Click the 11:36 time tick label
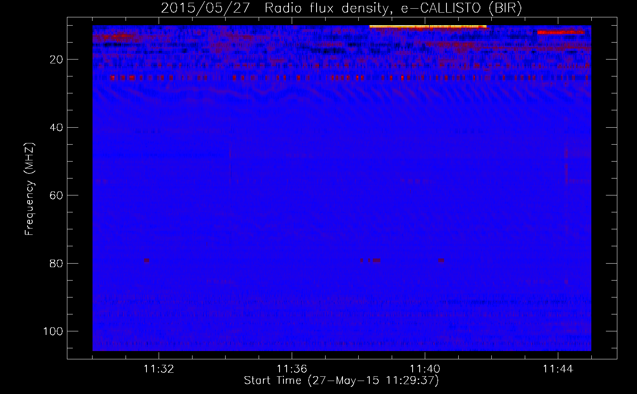This screenshot has height=394, width=637. coord(292,369)
